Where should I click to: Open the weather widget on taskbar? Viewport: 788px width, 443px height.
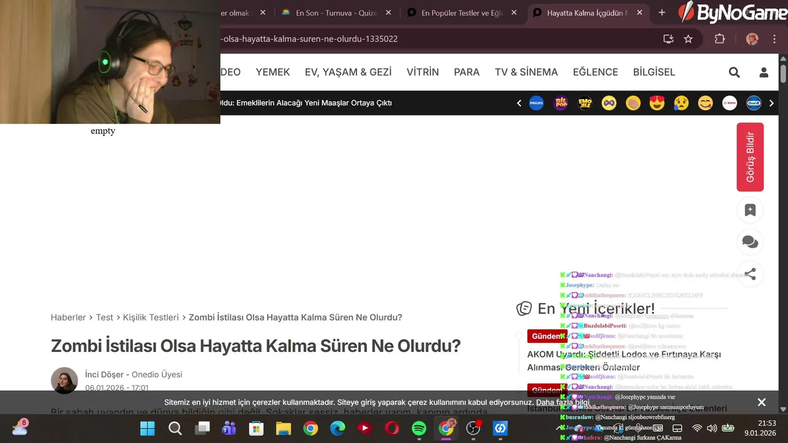coord(20,428)
